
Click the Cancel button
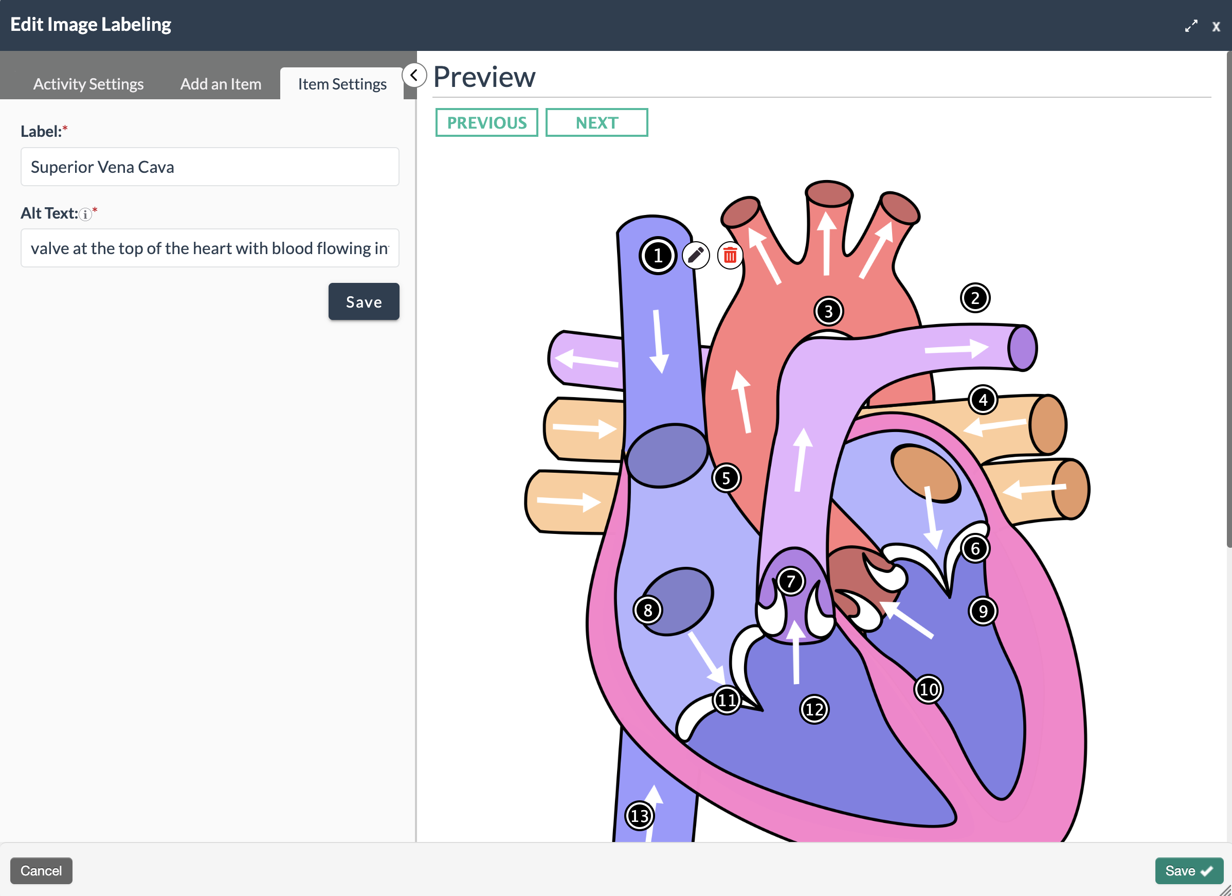click(41, 870)
